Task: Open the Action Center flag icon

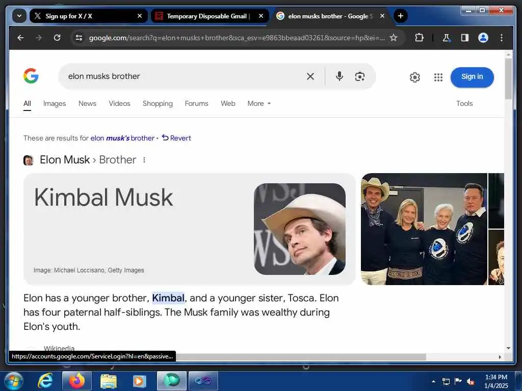Action: pyautogui.click(x=458, y=381)
